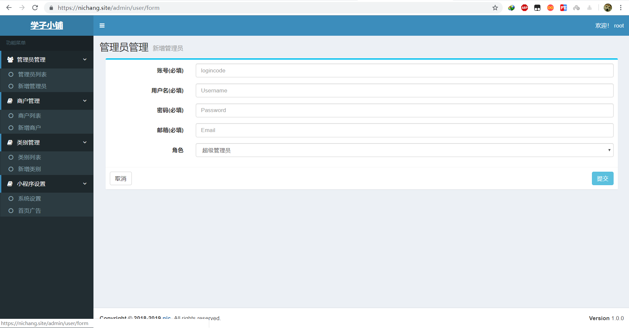Click the 取消 cancel button

121,179
